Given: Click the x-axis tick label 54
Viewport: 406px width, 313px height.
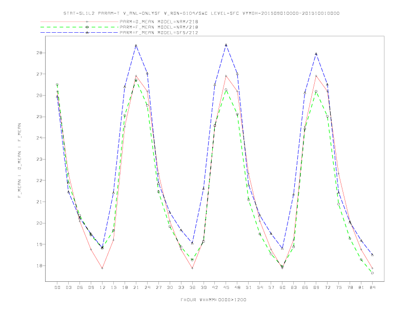Looking at the screenshot, I should click(x=260, y=287).
